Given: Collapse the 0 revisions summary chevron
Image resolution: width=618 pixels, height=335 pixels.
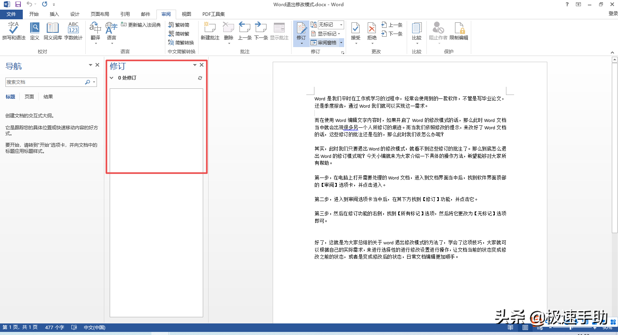Looking at the screenshot, I should click(x=112, y=78).
